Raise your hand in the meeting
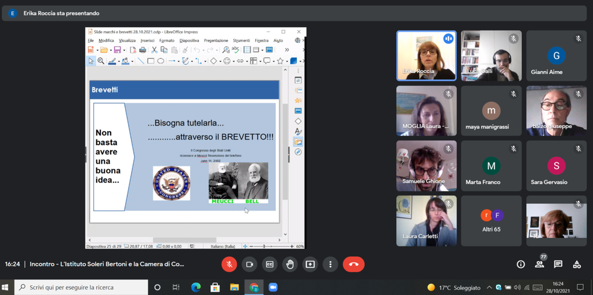The height and width of the screenshot is (295, 593). tap(290, 264)
